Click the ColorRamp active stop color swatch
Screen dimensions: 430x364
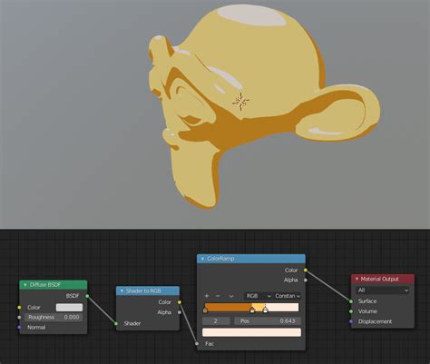[251, 332]
